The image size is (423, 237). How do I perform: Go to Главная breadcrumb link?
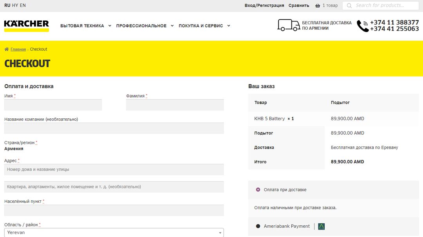[18, 49]
